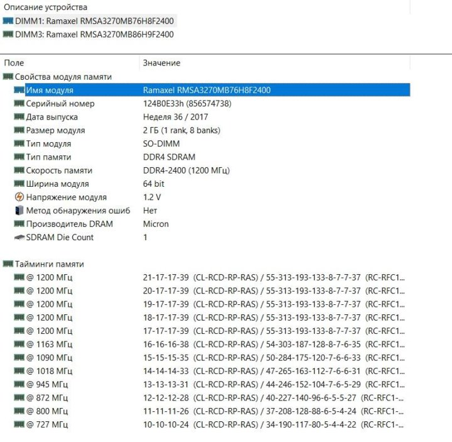Click the memory chip icon beside DIMM1
The image size is (452, 442).
(8, 21)
